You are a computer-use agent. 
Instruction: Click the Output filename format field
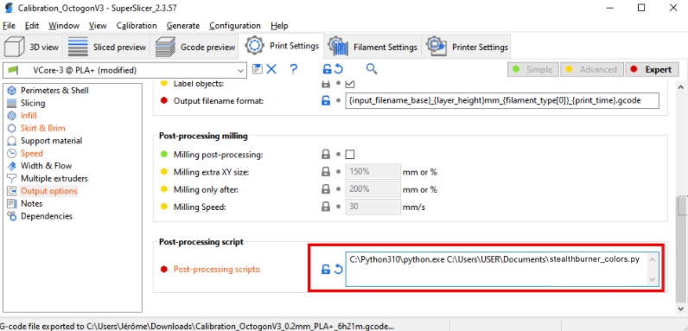pyautogui.click(x=502, y=100)
